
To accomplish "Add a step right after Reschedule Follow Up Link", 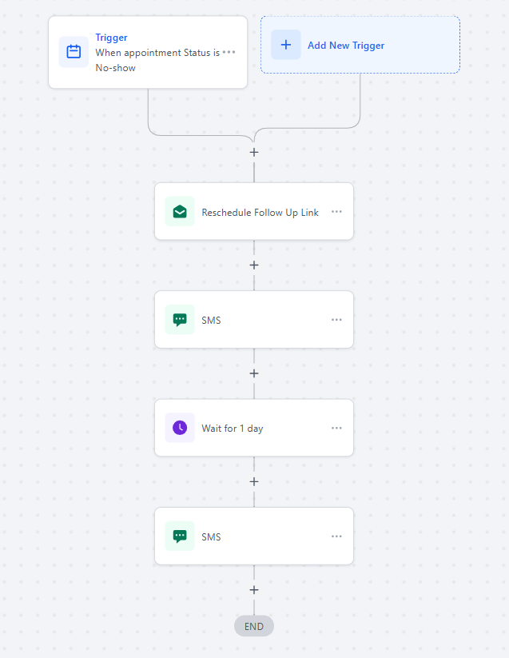I will (x=254, y=265).
